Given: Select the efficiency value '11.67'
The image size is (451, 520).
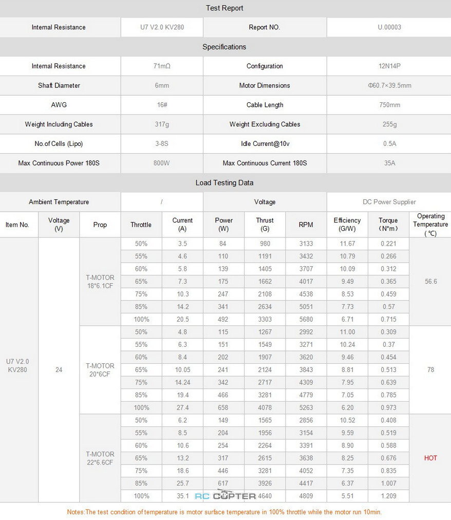Looking at the screenshot, I should tap(347, 244).
